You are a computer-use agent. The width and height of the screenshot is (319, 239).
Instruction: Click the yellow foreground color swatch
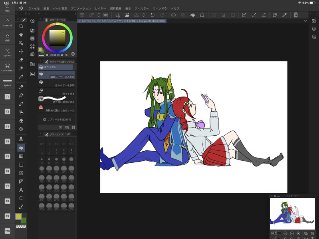18,216
